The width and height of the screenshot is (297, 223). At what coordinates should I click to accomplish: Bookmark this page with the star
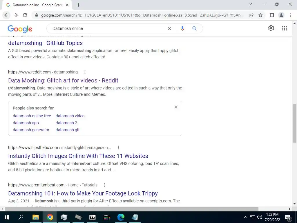click(260, 15)
